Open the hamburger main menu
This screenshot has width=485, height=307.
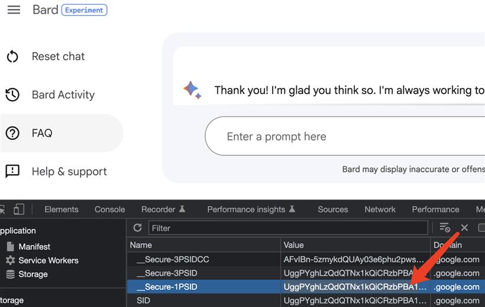(x=14, y=9)
